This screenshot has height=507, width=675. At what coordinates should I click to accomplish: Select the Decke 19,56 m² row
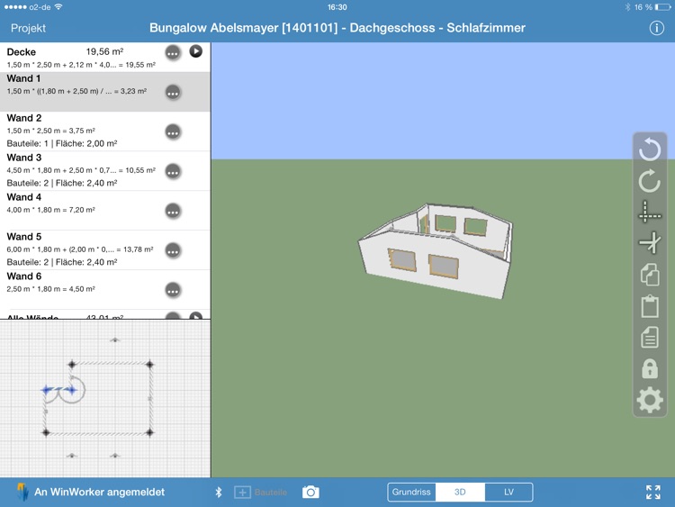[x=105, y=57]
